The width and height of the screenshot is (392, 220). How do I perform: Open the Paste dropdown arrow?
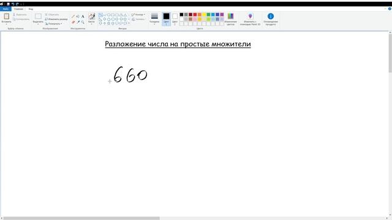tap(6, 24)
